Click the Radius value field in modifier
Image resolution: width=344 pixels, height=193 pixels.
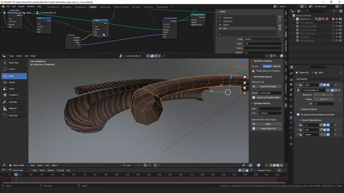click(324, 99)
